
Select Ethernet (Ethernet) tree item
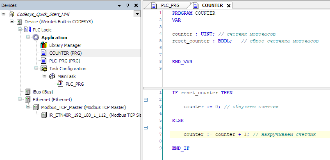(x=52, y=100)
